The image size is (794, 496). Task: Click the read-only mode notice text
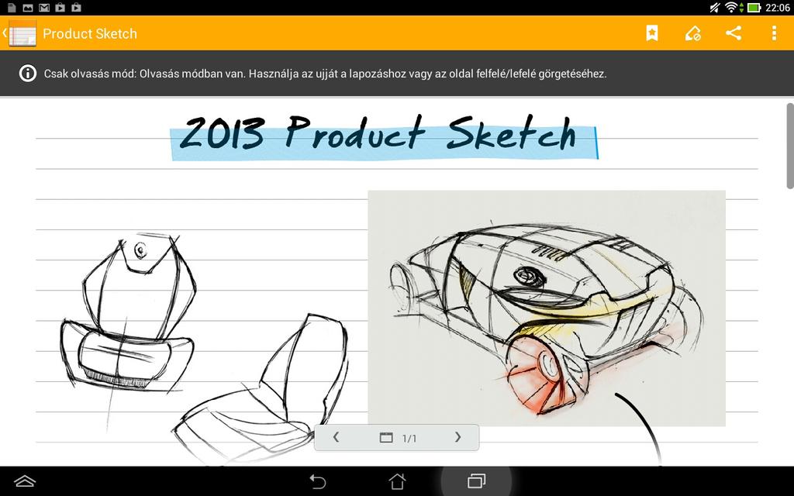click(325, 74)
